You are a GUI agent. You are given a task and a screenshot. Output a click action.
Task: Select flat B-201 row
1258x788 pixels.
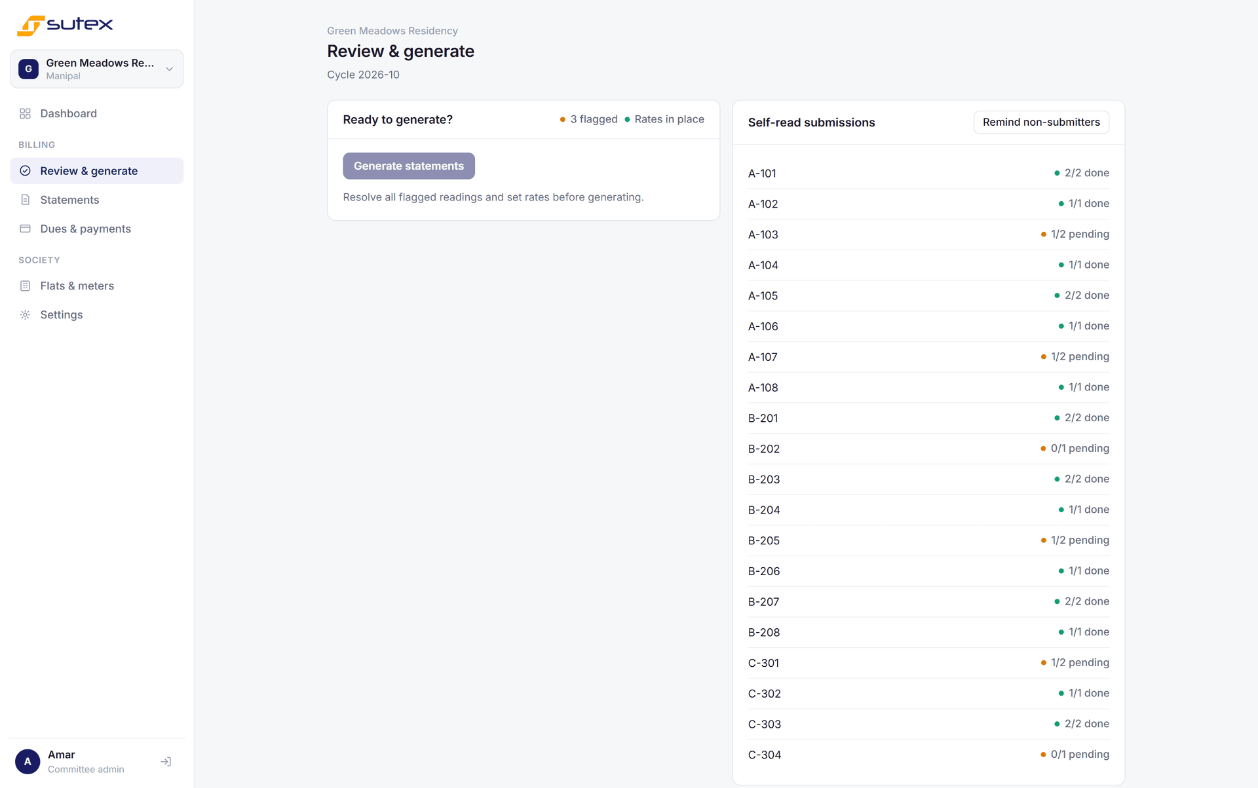[928, 418]
